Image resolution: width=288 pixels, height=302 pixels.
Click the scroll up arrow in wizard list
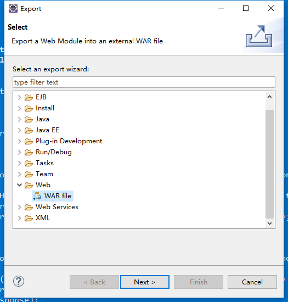click(270, 97)
